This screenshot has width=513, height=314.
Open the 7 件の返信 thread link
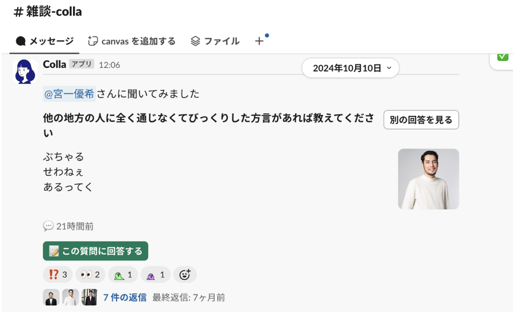coord(125,297)
